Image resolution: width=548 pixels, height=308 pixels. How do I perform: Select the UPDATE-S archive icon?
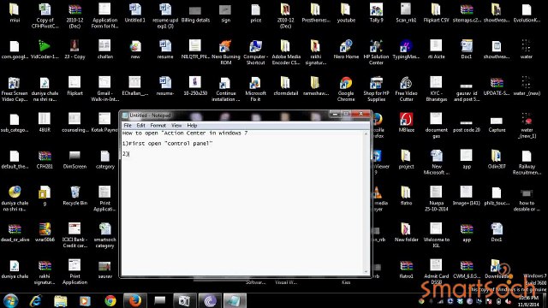[497, 86]
